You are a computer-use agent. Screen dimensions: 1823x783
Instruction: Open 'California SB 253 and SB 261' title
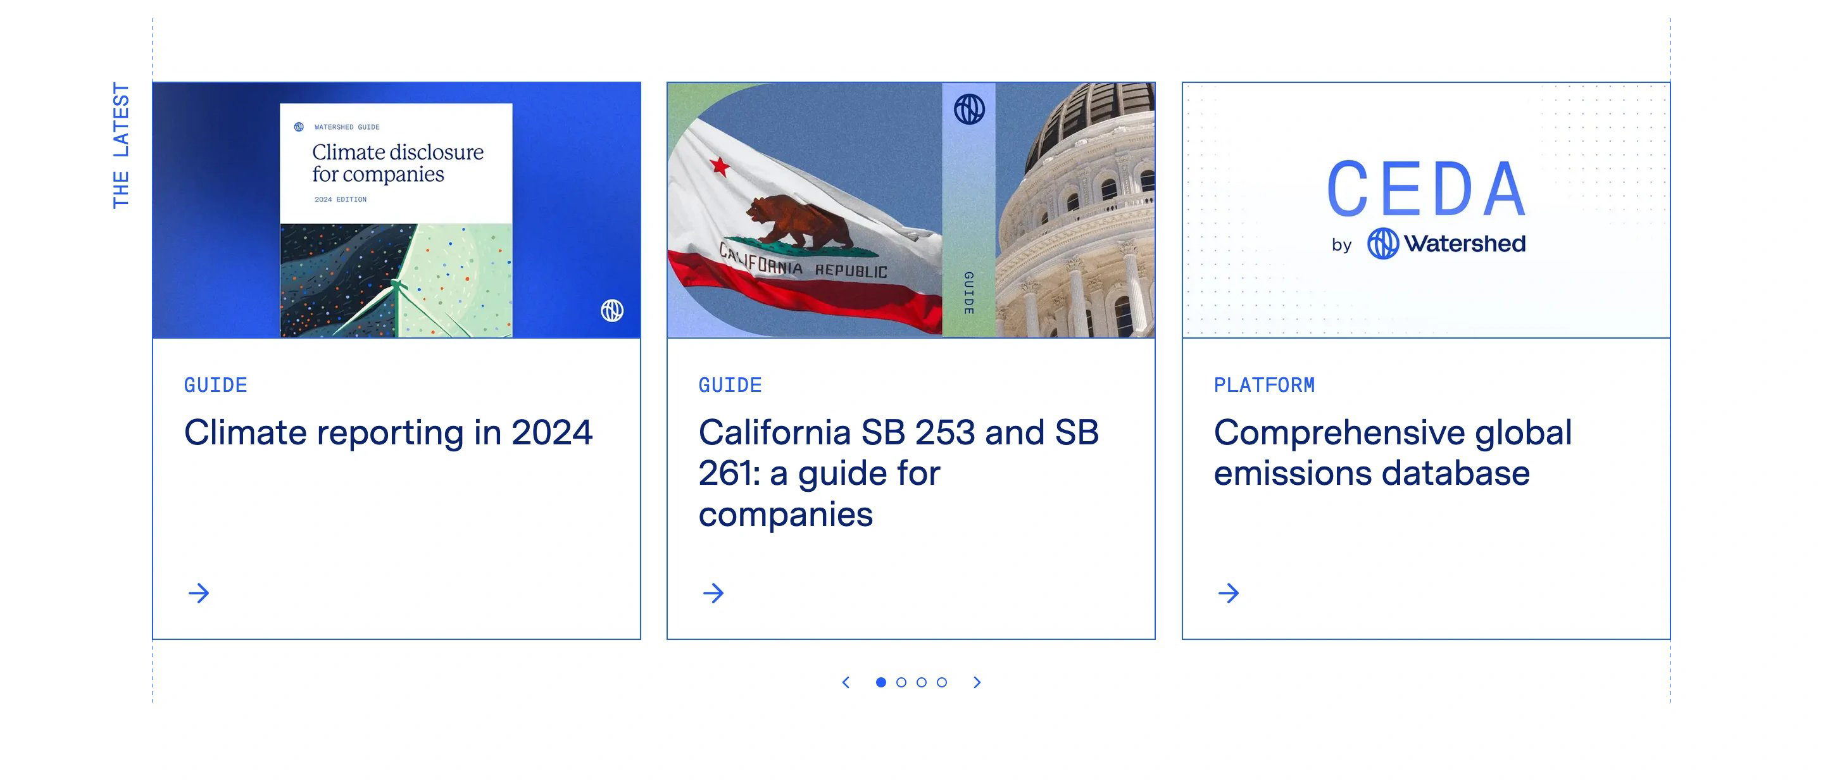[x=899, y=473]
